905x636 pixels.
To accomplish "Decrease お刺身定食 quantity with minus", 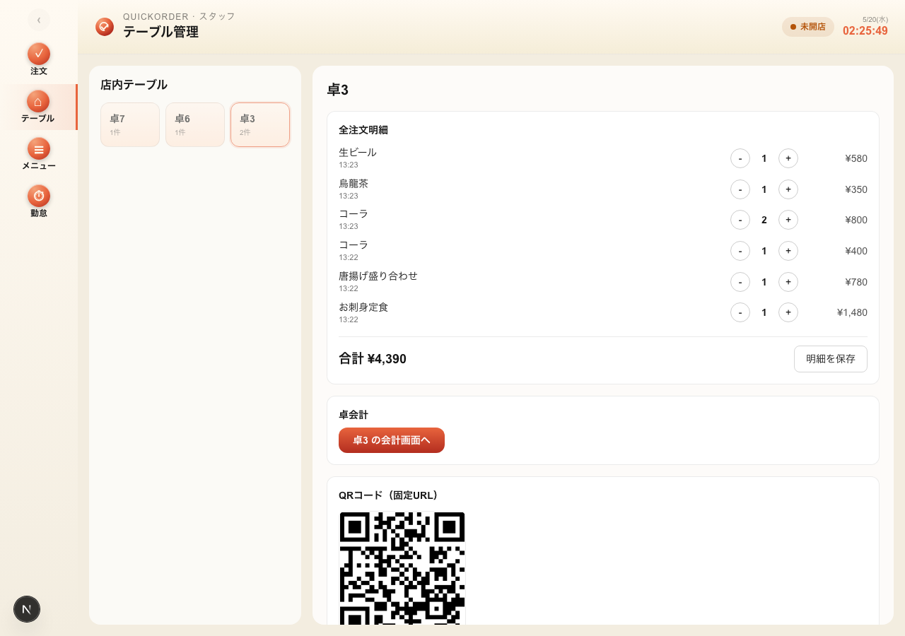I will (740, 312).
